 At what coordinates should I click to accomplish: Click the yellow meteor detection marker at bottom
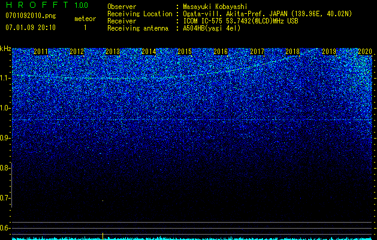(103, 236)
